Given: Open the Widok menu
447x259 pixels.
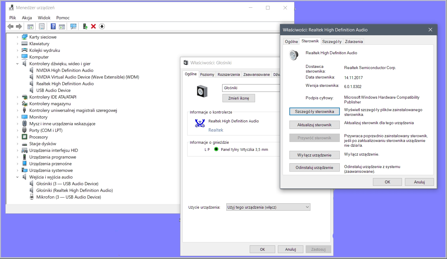Looking at the screenshot, I should 44,18.
